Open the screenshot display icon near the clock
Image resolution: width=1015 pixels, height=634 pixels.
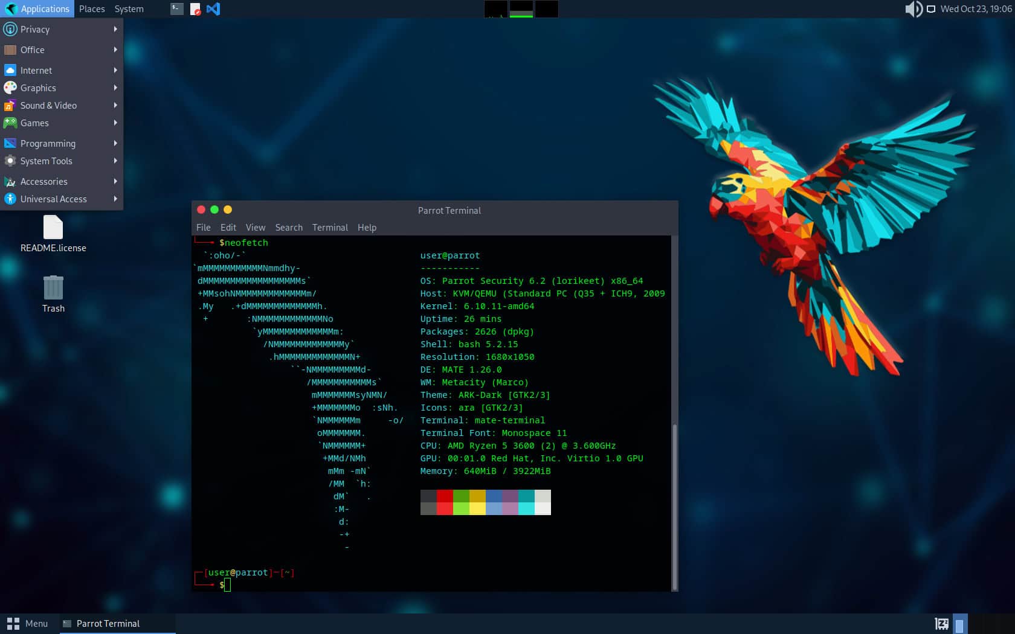[x=931, y=9]
